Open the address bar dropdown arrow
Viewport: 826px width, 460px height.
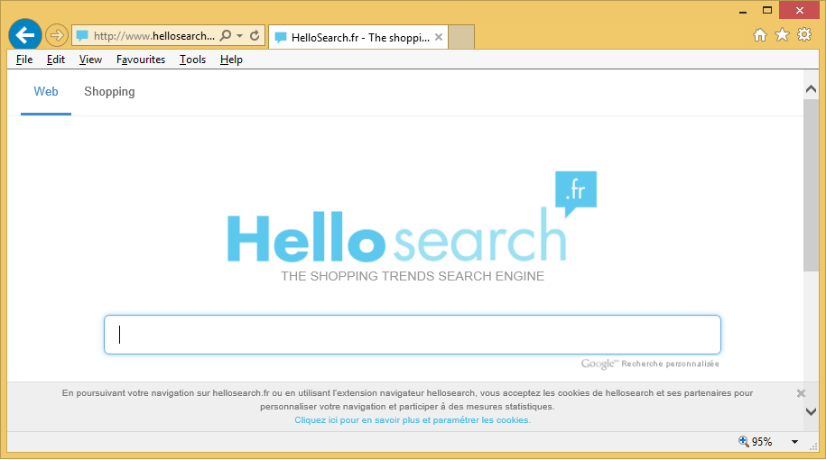[240, 36]
